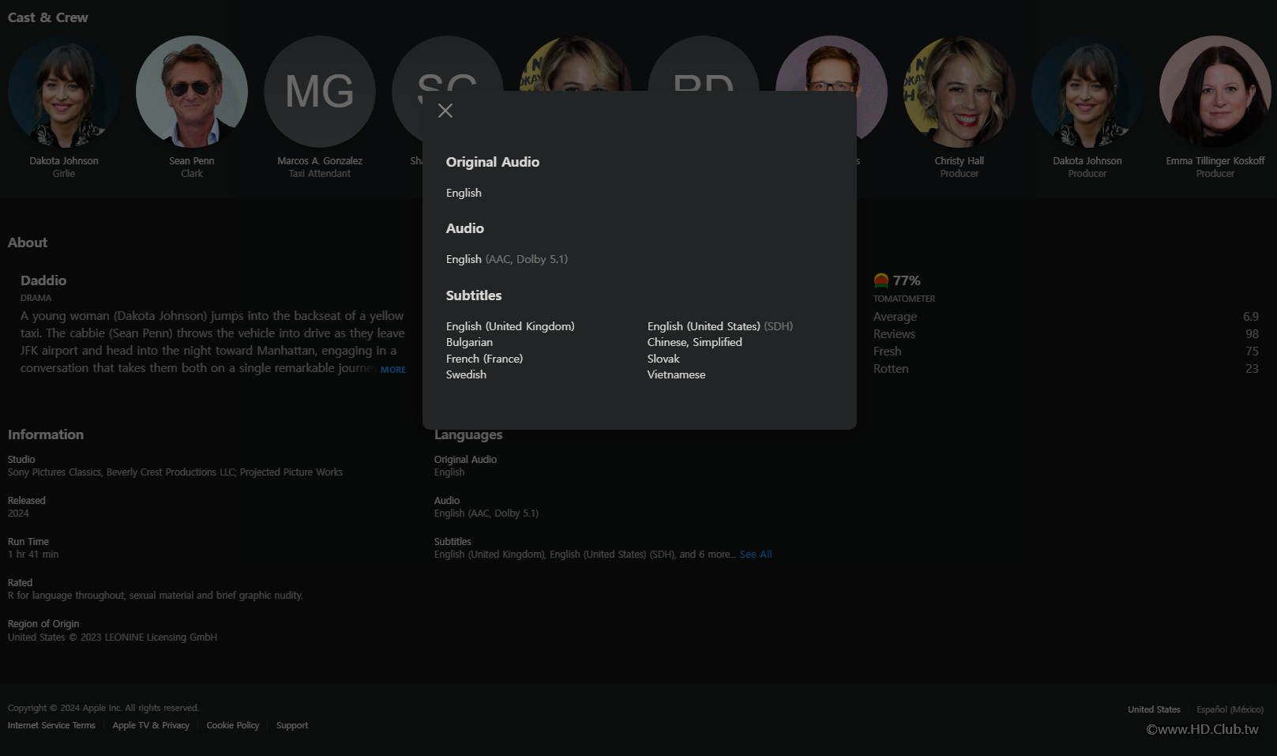This screenshot has width=1277, height=756.
Task: Click English (United Kingdom) in popup subtitle list
Action: click(510, 326)
